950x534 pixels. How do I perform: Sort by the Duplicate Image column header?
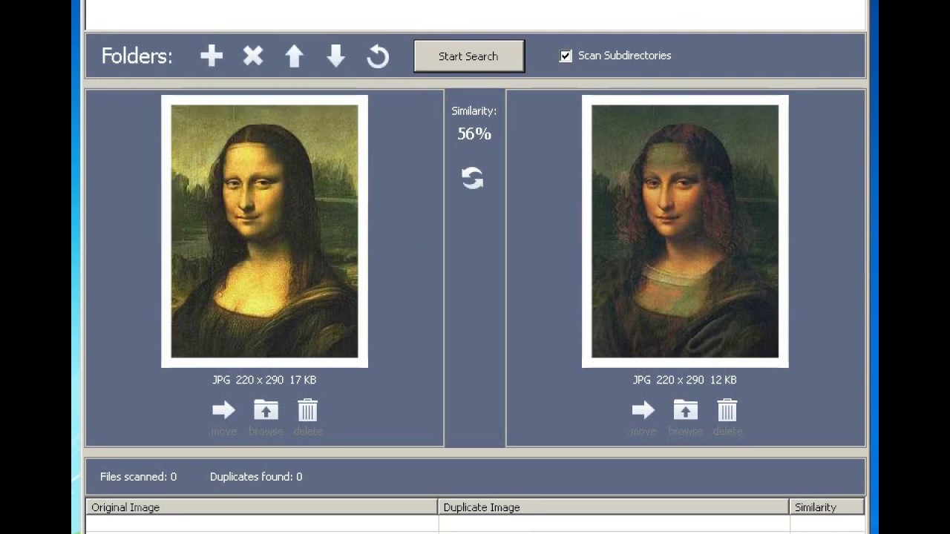613,507
